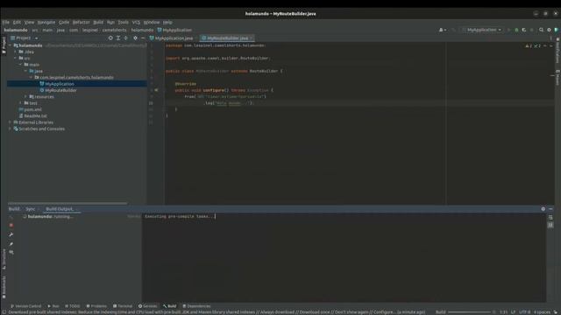The width and height of the screenshot is (561, 315).
Task: Click the Run with Coverage icon
Action: point(524,30)
